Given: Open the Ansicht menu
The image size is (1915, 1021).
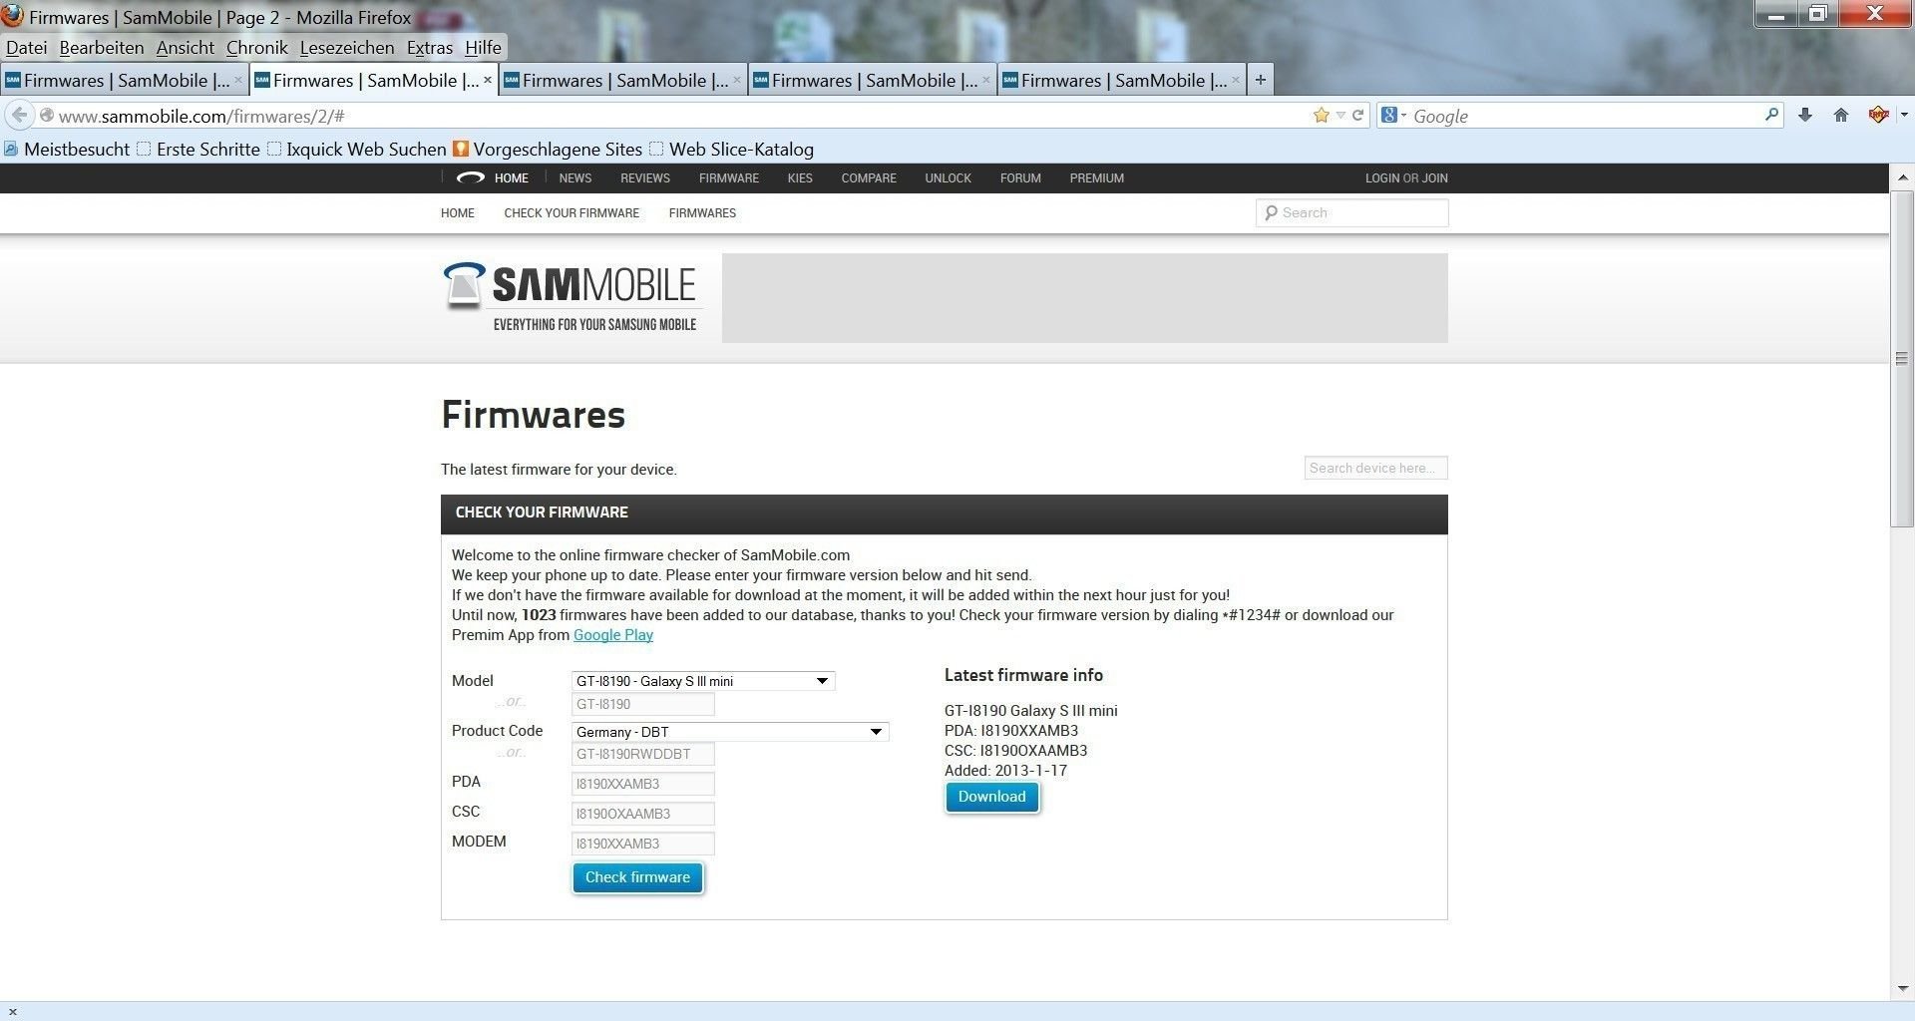Looking at the screenshot, I should pos(186,48).
